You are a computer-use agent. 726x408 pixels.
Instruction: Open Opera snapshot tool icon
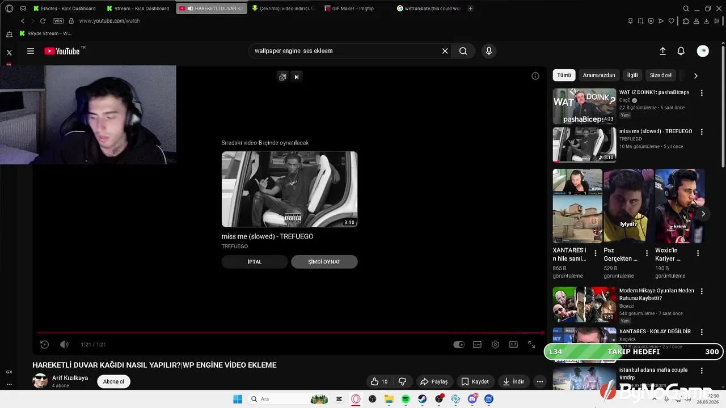pyautogui.click(x=641, y=21)
